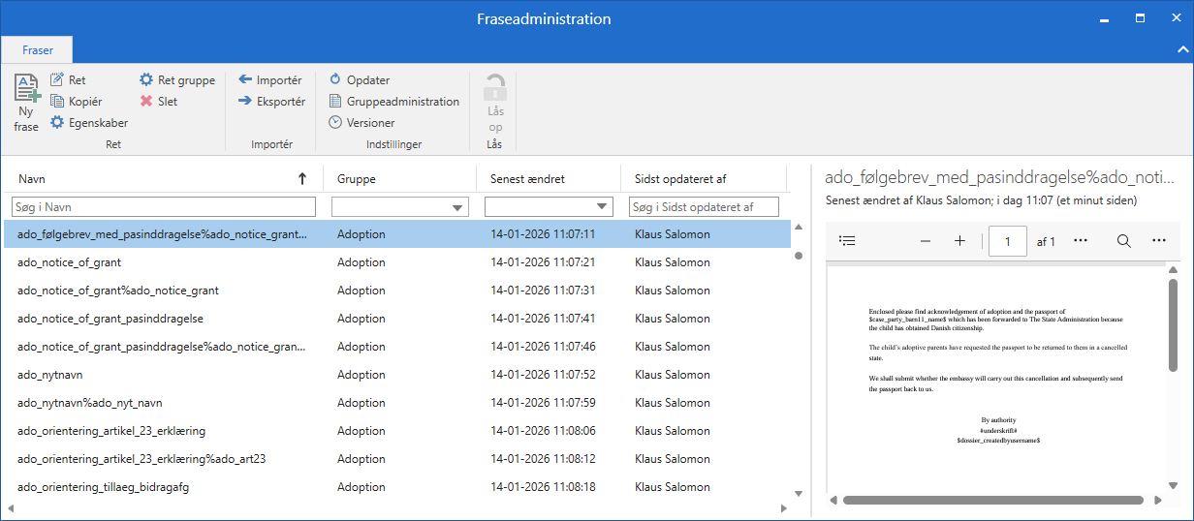Toggle the preview sidebar list icon
This screenshot has width=1194, height=521.
(847, 241)
